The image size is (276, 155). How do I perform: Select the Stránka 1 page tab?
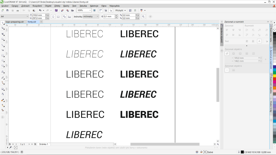click(x=44, y=144)
